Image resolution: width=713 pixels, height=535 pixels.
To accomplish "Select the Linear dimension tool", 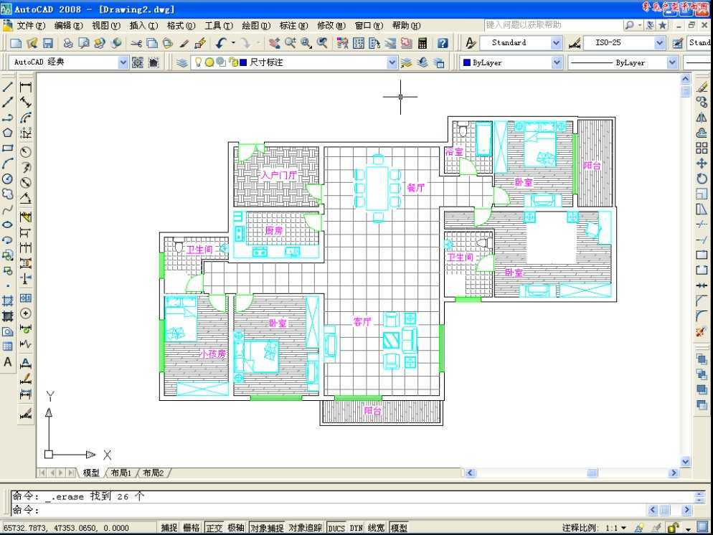I will (26, 86).
